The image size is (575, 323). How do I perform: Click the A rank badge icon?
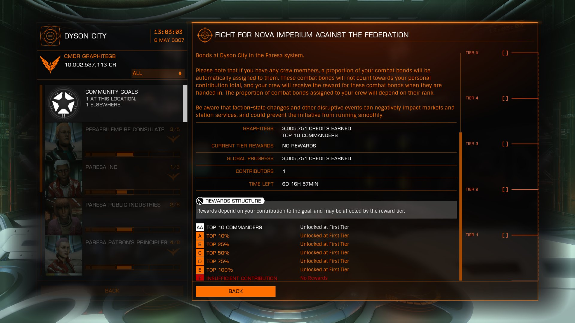point(200,236)
